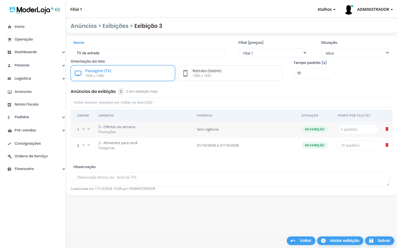Click the Notas Fiscais document icon
397x248 pixels.
(x=9, y=104)
